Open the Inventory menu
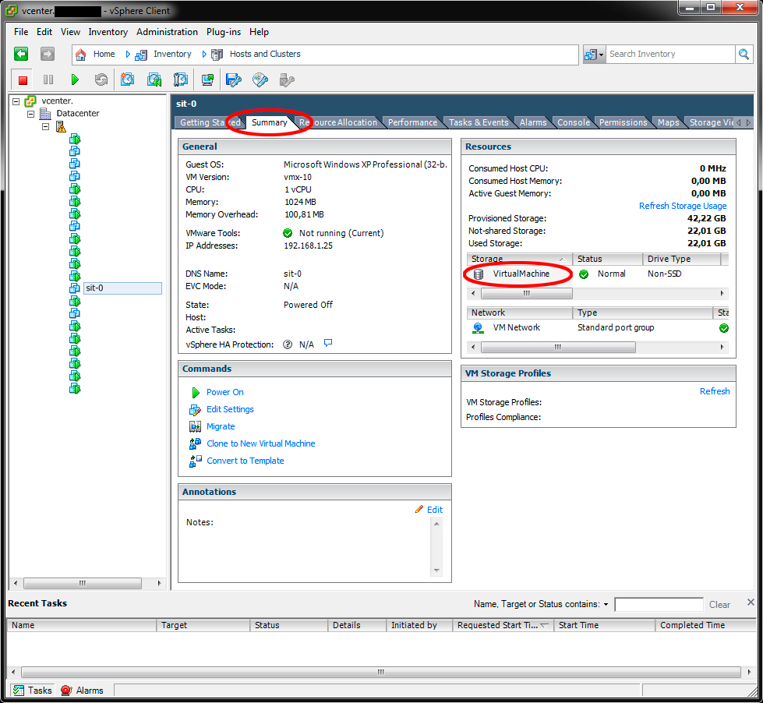The height and width of the screenshot is (703, 763). pyautogui.click(x=108, y=32)
